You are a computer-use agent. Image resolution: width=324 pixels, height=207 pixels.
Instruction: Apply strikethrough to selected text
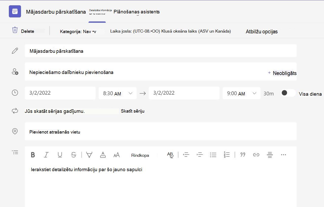tap(74, 155)
